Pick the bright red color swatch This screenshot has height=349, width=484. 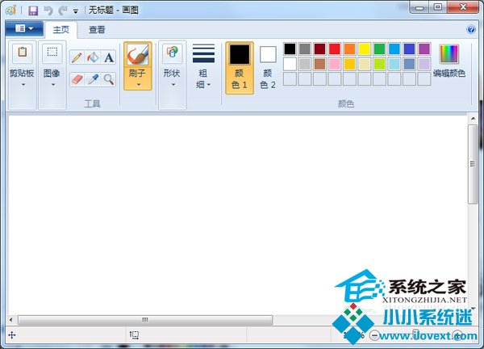335,48
